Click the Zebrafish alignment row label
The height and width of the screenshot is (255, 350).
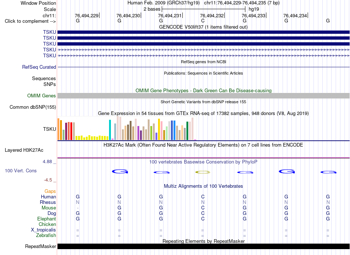[46, 235]
